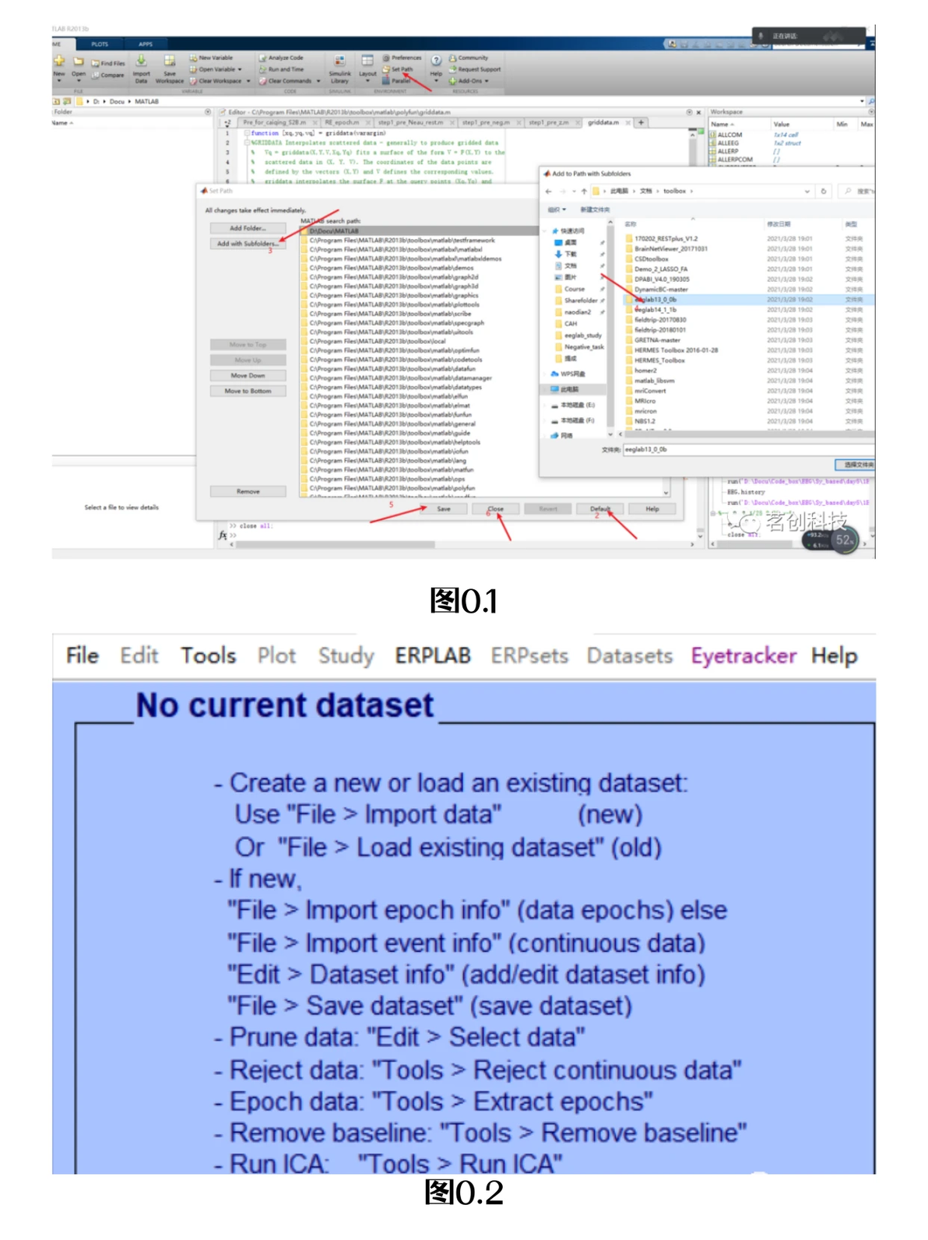The height and width of the screenshot is (1240, 928).
Task: Click Add Folder button in Set Path
Action: 248,228
